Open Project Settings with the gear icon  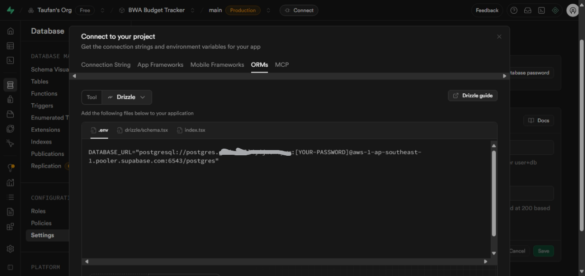tap(10, 249)
